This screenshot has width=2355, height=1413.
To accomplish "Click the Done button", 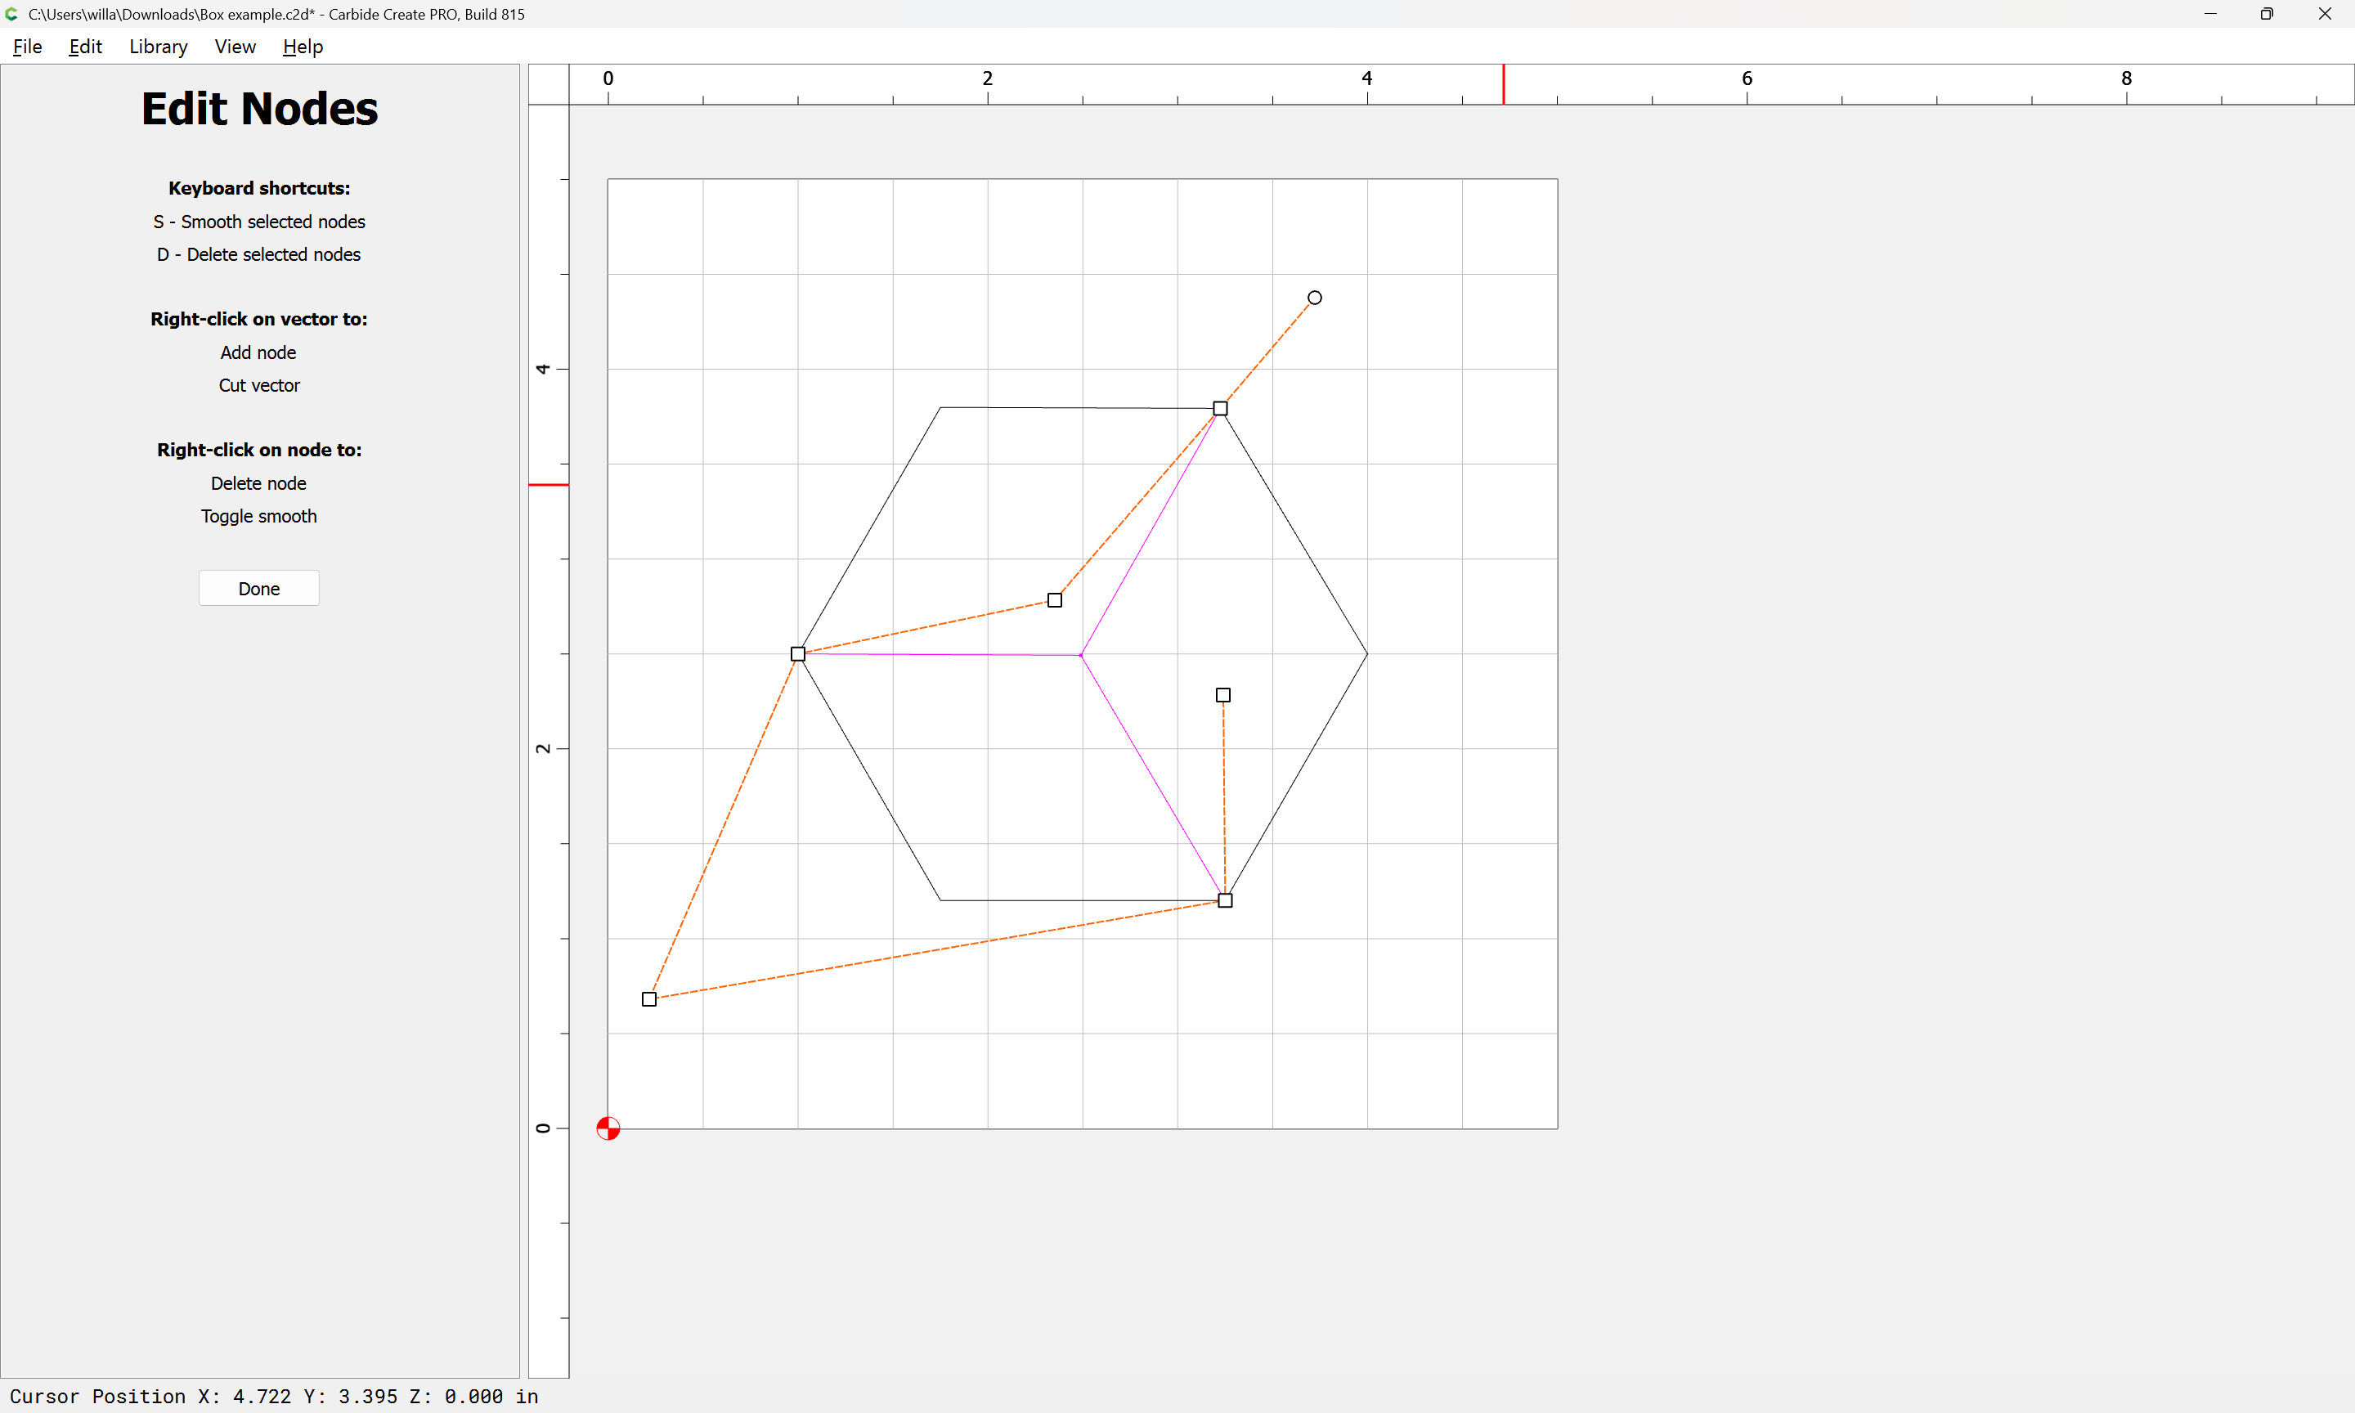I will click(x=259, y=589).
